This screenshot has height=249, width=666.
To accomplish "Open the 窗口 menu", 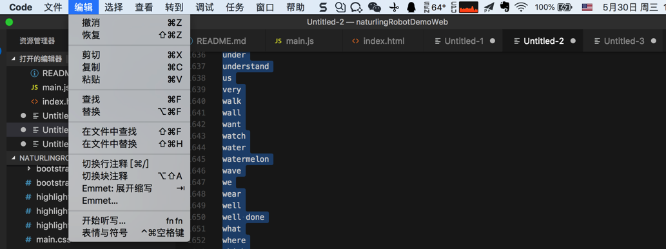I will point(266,7).
